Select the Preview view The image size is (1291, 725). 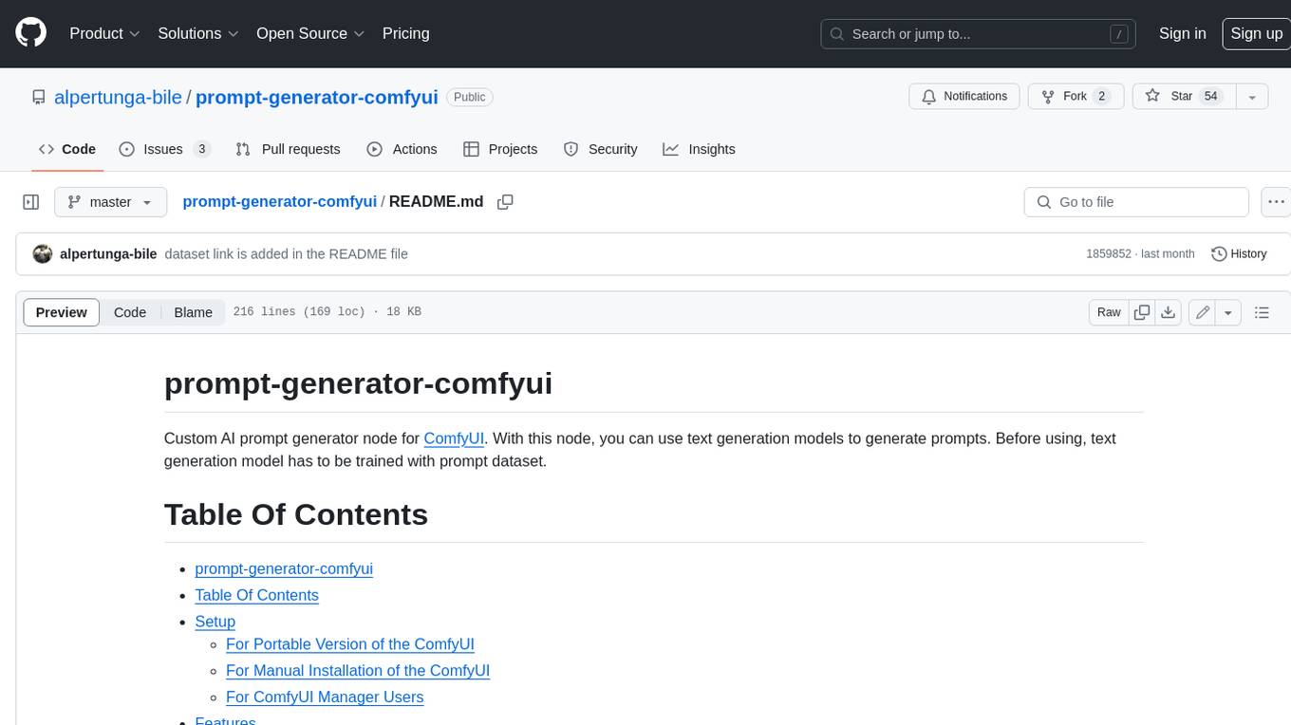[62, 312]
